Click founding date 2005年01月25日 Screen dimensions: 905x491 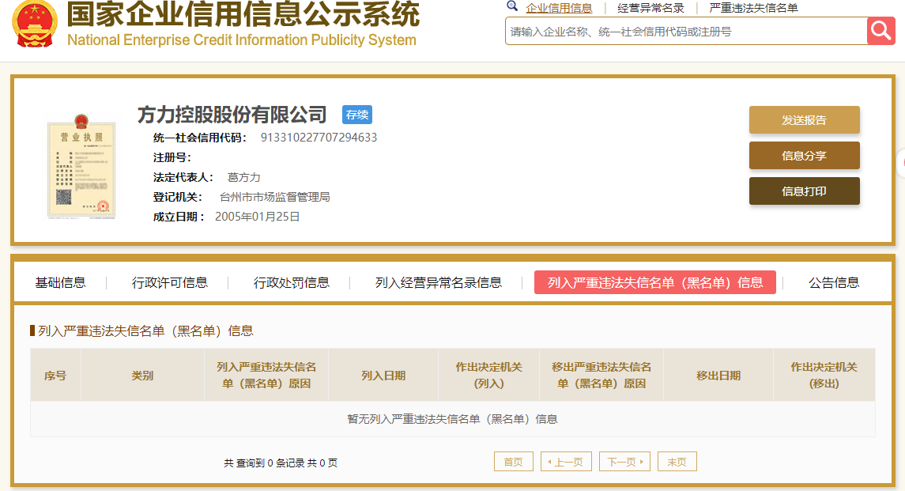(258, 217)
